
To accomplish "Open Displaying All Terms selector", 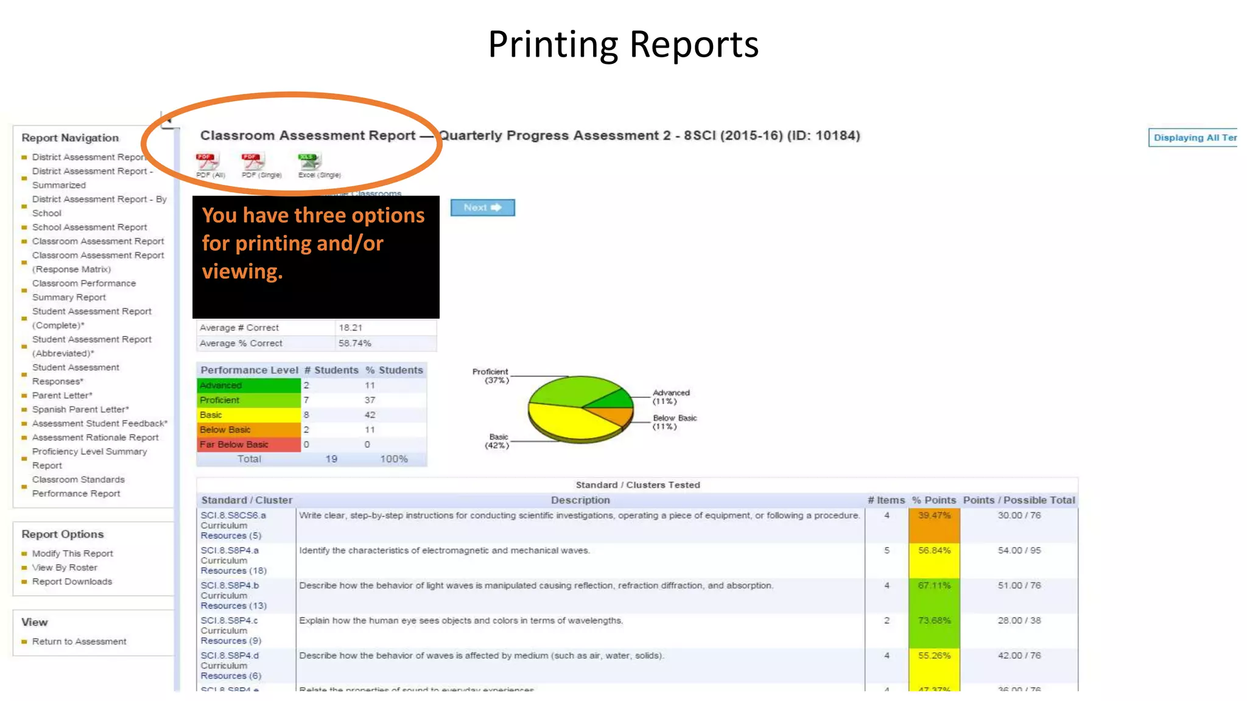I will 1193,138.
